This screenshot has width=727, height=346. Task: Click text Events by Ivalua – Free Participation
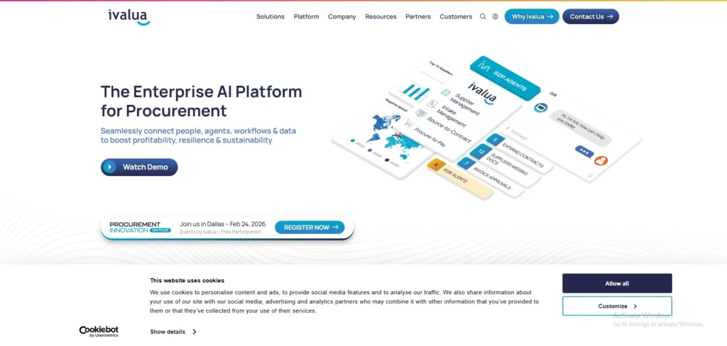pos(220,232)
